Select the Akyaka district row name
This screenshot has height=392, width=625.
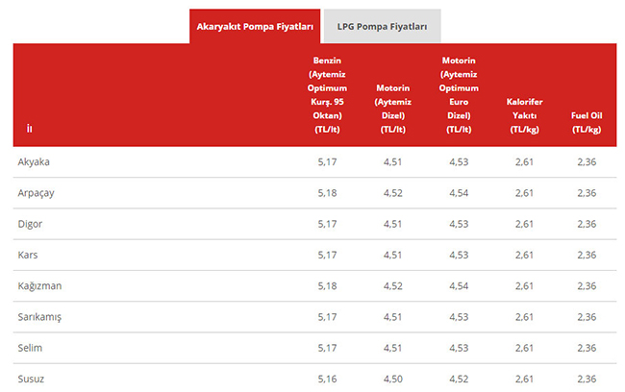coord(35,161)
